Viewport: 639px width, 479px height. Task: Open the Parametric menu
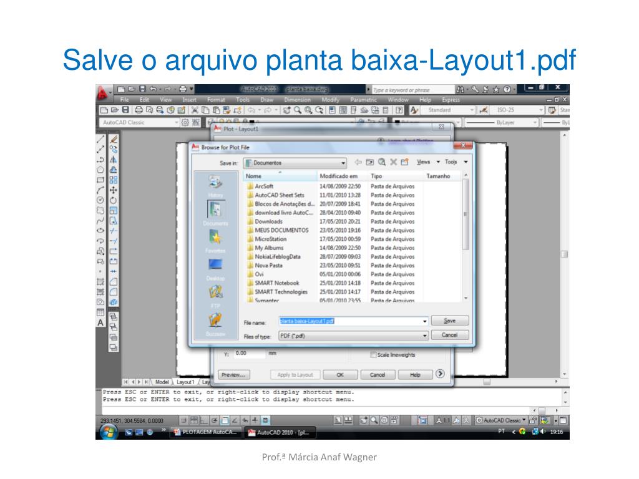click(364, 100)
